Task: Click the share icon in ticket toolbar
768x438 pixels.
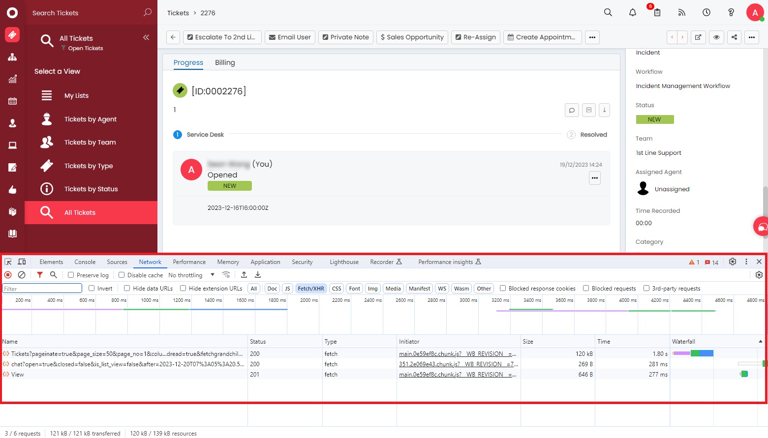Action: [734, 37]
